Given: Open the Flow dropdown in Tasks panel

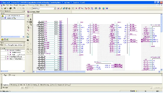Looking at the screenshot, I should 24,45.
